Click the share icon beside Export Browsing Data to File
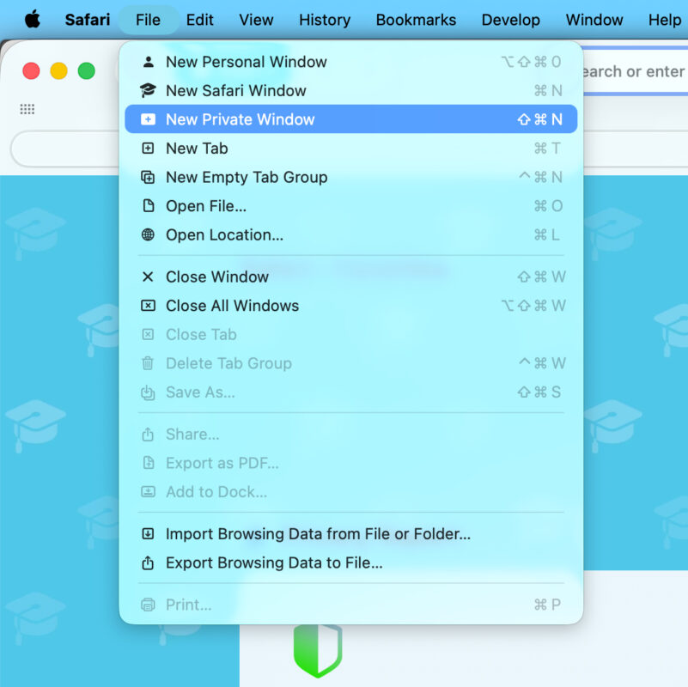This screenshot has height=687, width=688. click(x=148, y=562)
